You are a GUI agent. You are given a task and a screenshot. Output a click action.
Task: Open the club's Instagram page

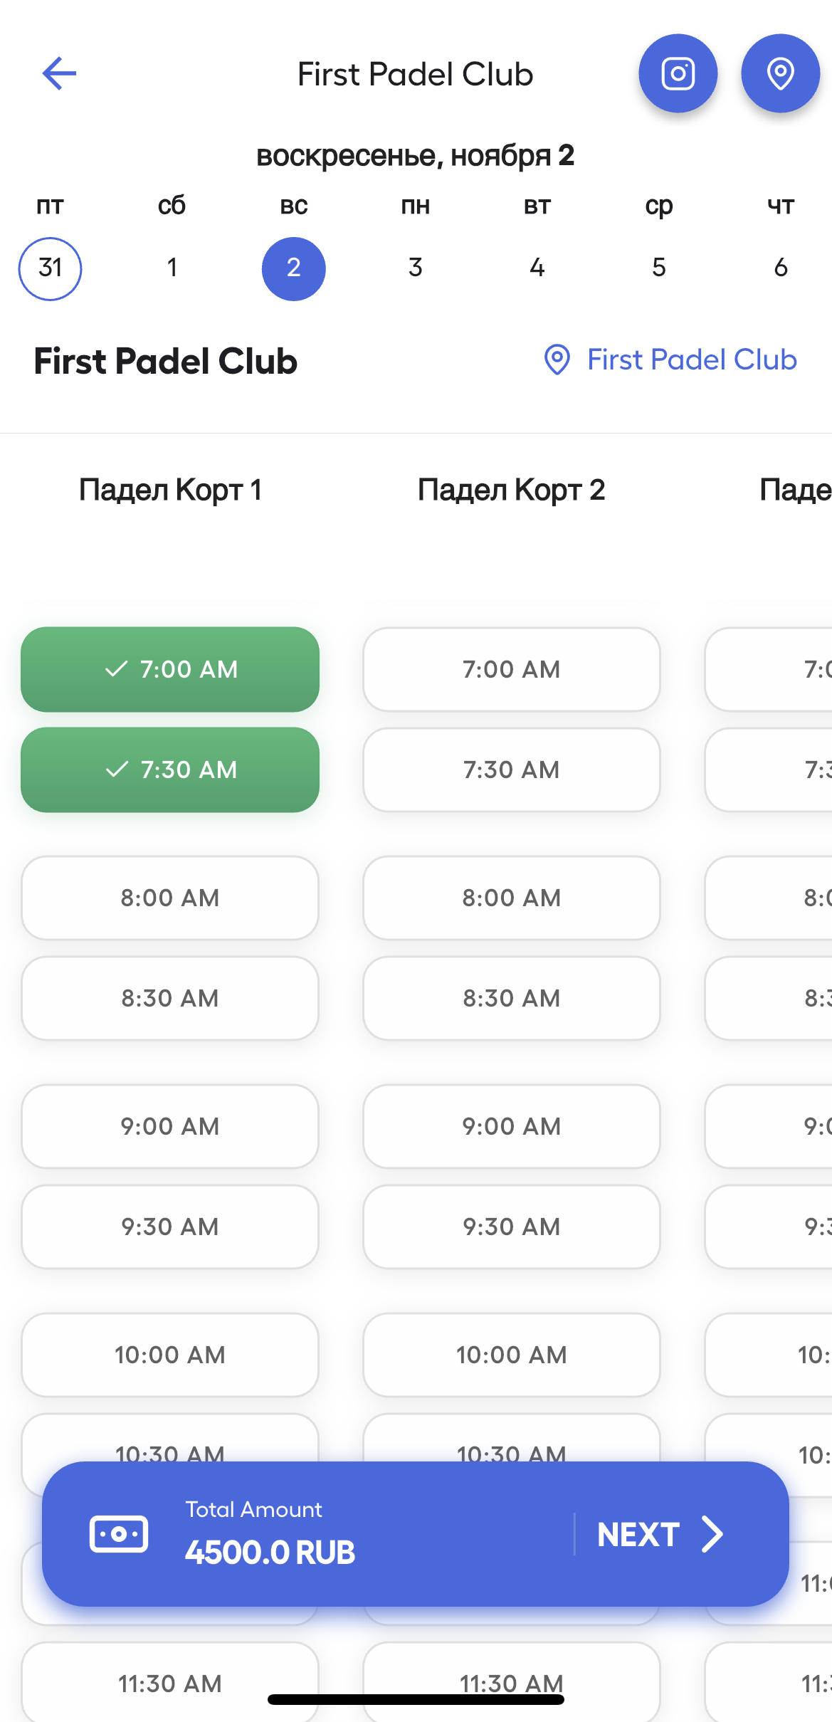click(x=678, y=73)
